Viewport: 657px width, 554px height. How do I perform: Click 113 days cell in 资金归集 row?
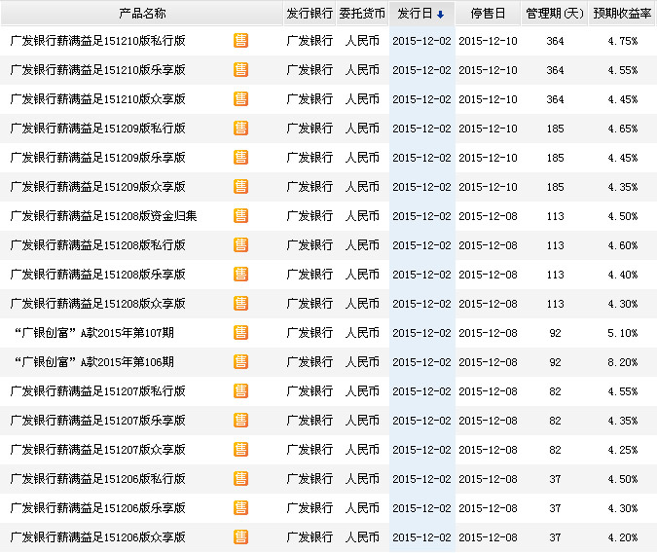(x=555, y=216)
